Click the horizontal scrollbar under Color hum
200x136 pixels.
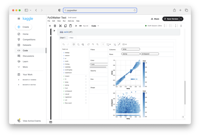click(x=98, y=67)
